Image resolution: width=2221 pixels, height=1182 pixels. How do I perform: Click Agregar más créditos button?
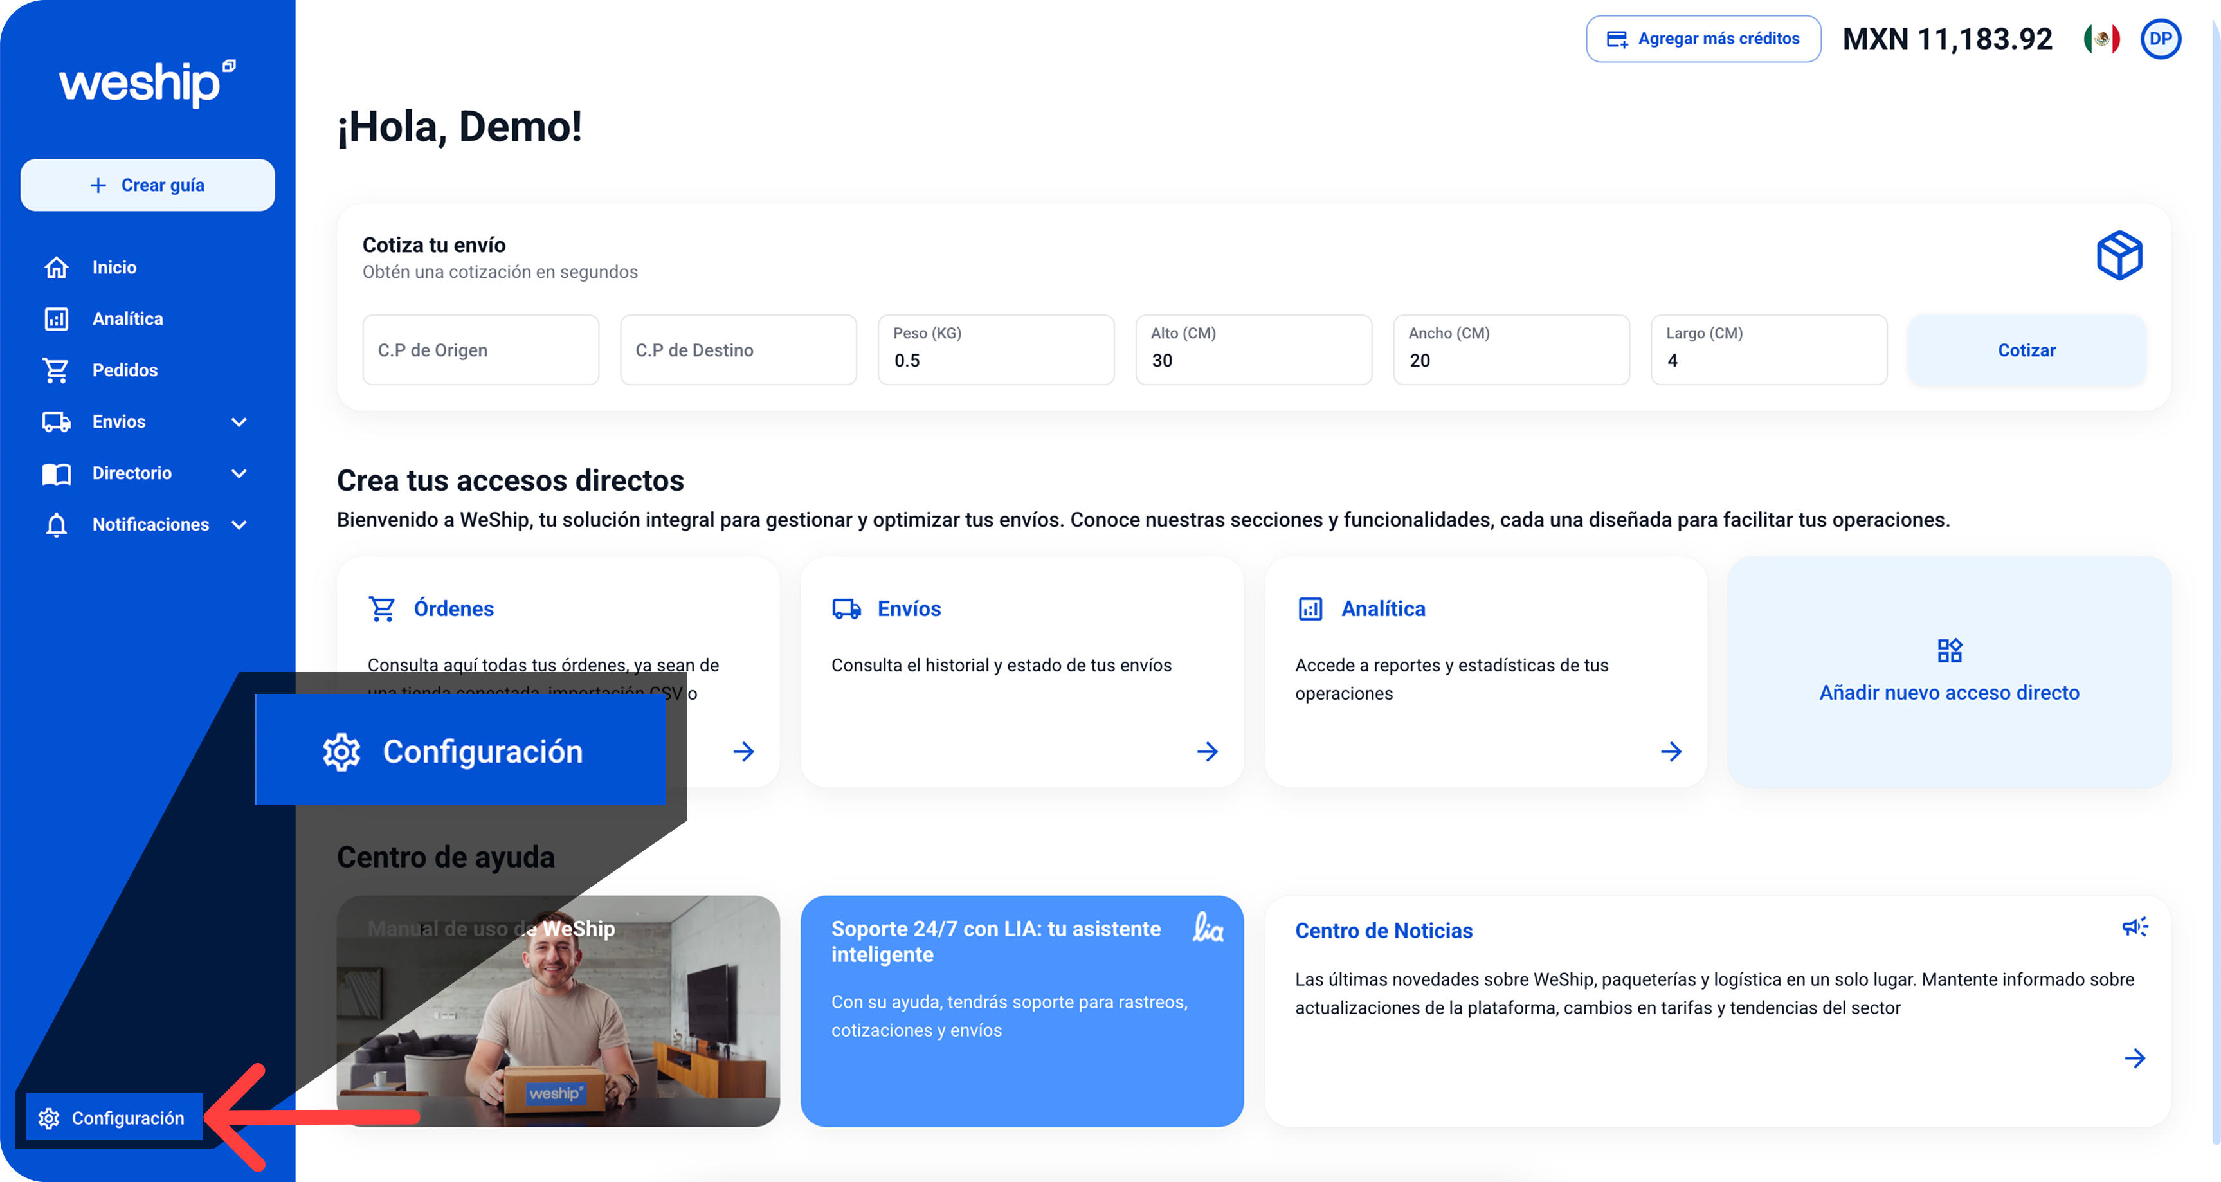point(1703,39)
